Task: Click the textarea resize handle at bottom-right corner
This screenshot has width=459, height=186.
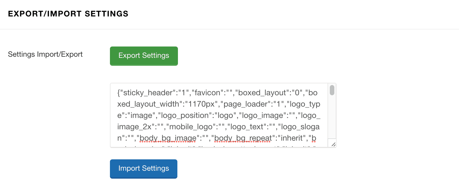Action: click(x=333, y=145)
